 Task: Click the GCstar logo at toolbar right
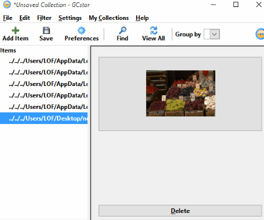tap(260, 34)
